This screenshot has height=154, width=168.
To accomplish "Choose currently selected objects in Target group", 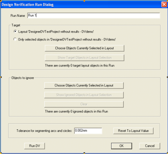I will pos(84,48).
